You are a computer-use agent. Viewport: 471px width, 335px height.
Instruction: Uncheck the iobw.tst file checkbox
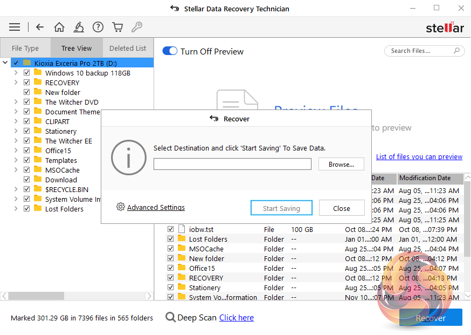(171, 229)
